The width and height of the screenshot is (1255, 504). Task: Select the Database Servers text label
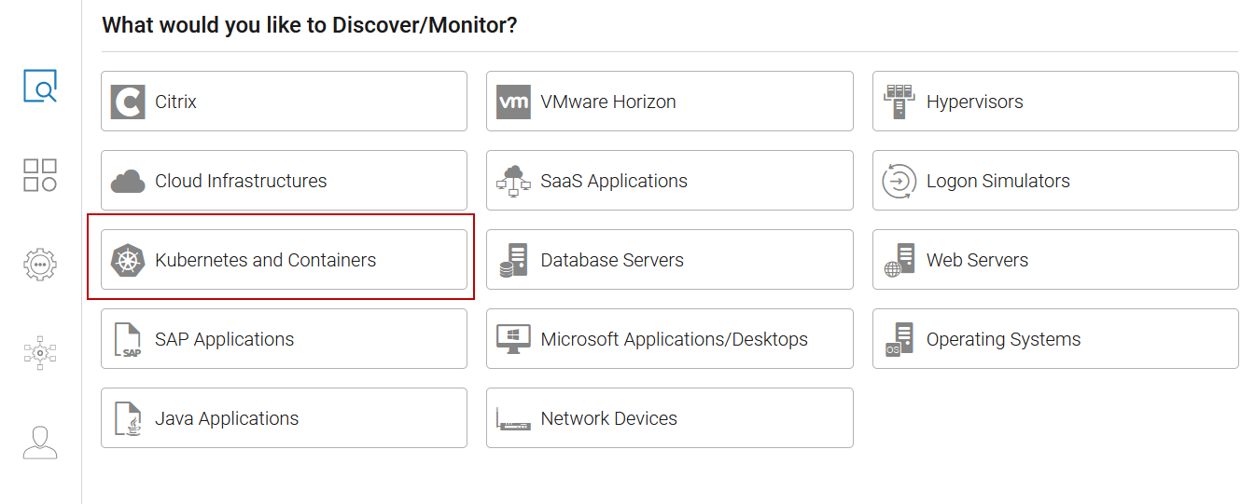[612, 260]
